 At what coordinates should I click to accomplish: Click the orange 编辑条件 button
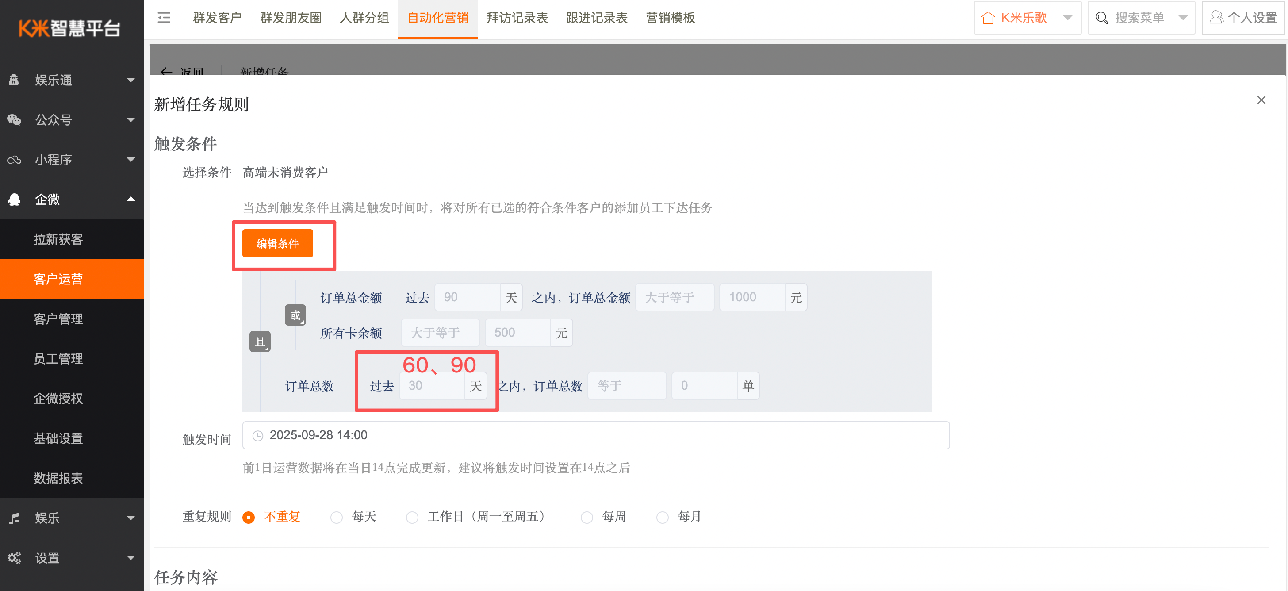277,243
